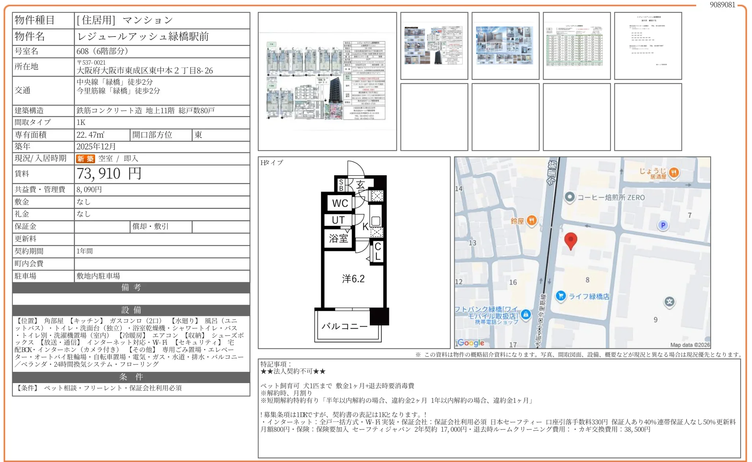Open the price table thumbnail
The width and height of the screenshot is (752, 462).
point(576,46)
